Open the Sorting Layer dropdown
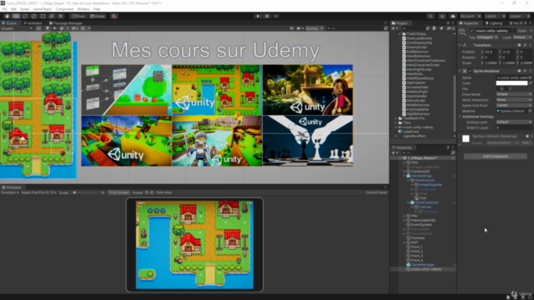Screen dimensions: 534x300 click(514, 122)
